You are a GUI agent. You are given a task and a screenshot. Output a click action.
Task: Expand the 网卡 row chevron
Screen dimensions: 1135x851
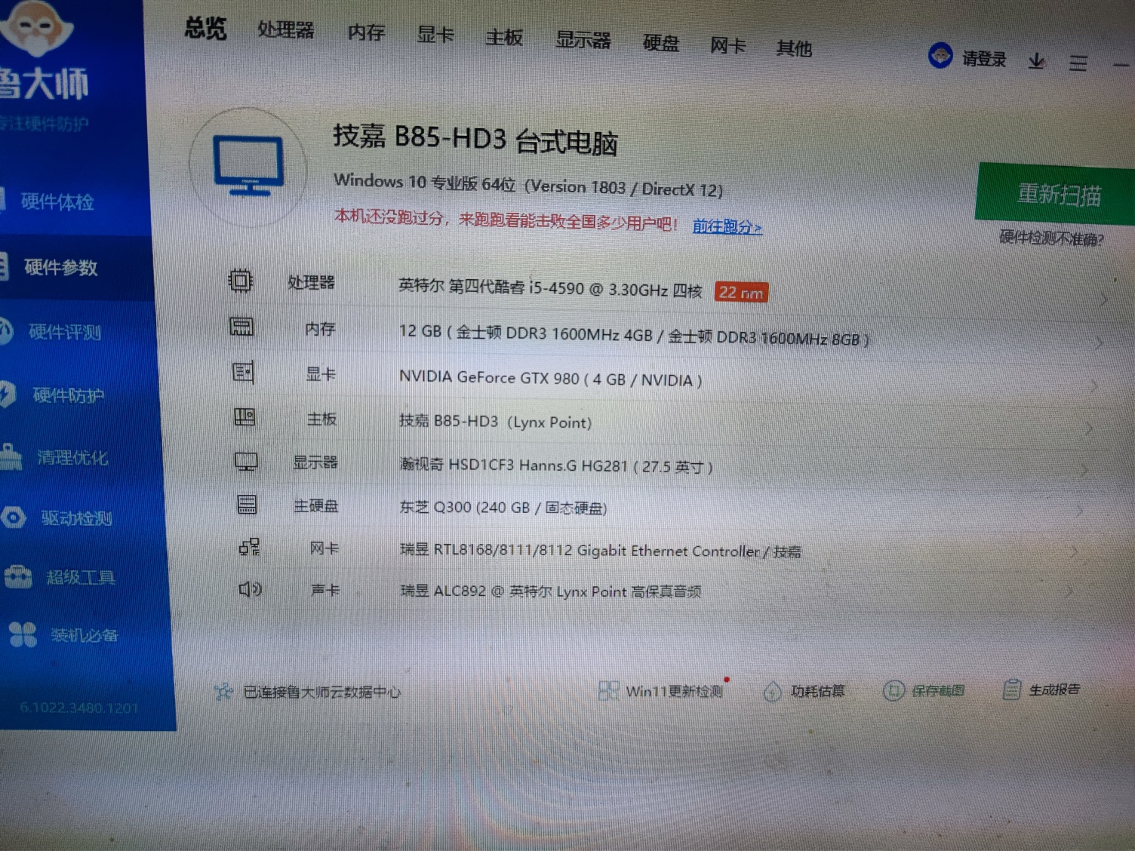point(1074,552)
